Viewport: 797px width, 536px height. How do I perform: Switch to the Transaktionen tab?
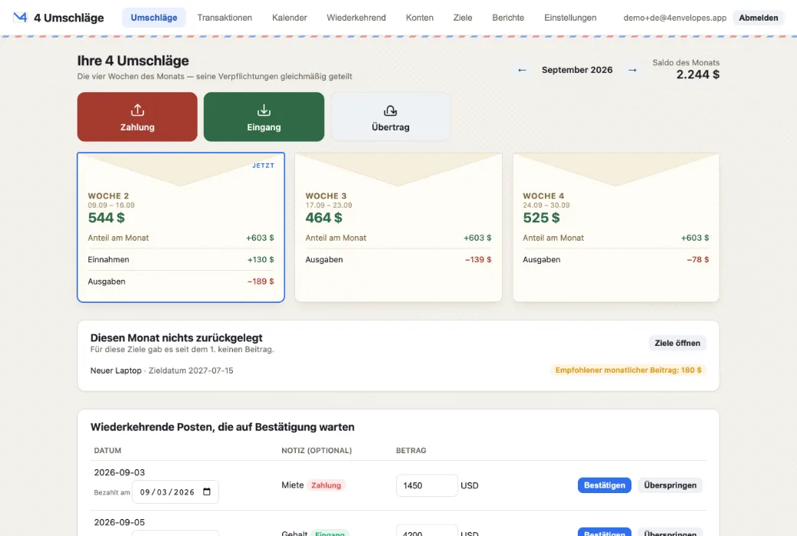coord(225,18)
